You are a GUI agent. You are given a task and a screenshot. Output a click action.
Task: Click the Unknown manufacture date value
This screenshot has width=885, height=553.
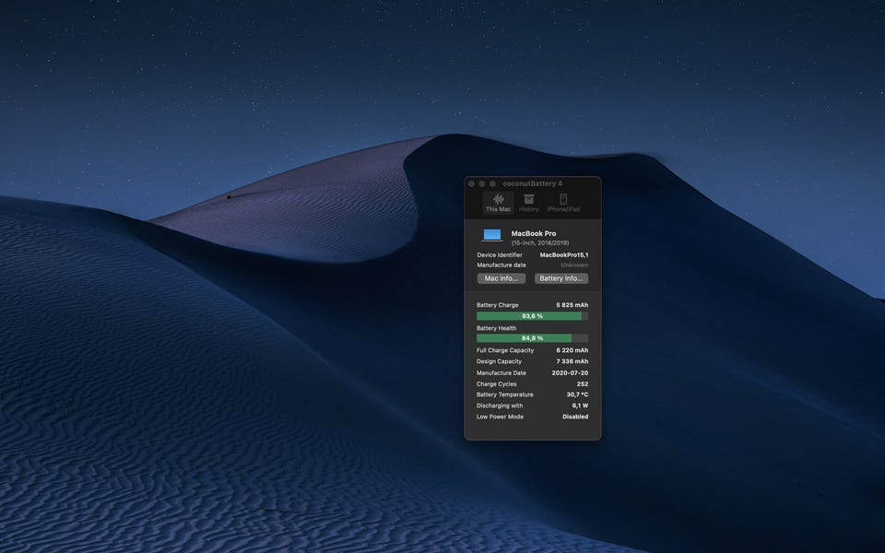click(574, 265)
